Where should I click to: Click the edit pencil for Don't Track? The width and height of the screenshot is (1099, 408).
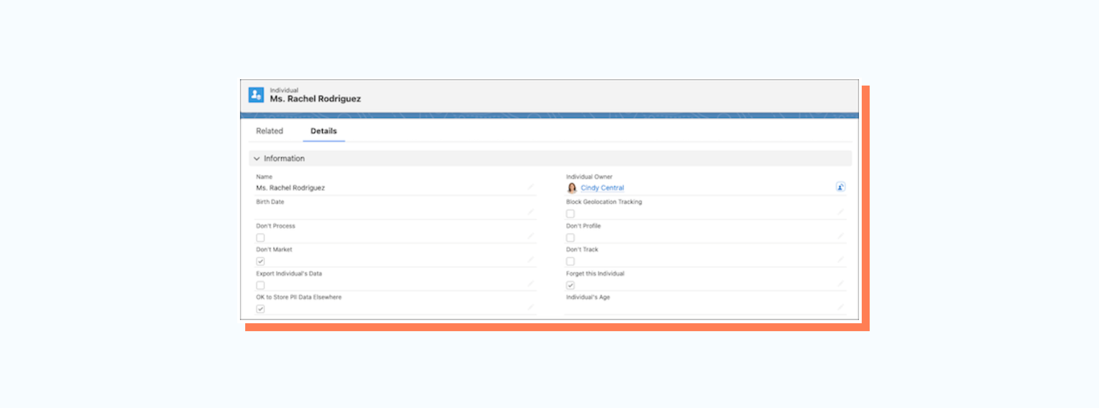point(840,259)
